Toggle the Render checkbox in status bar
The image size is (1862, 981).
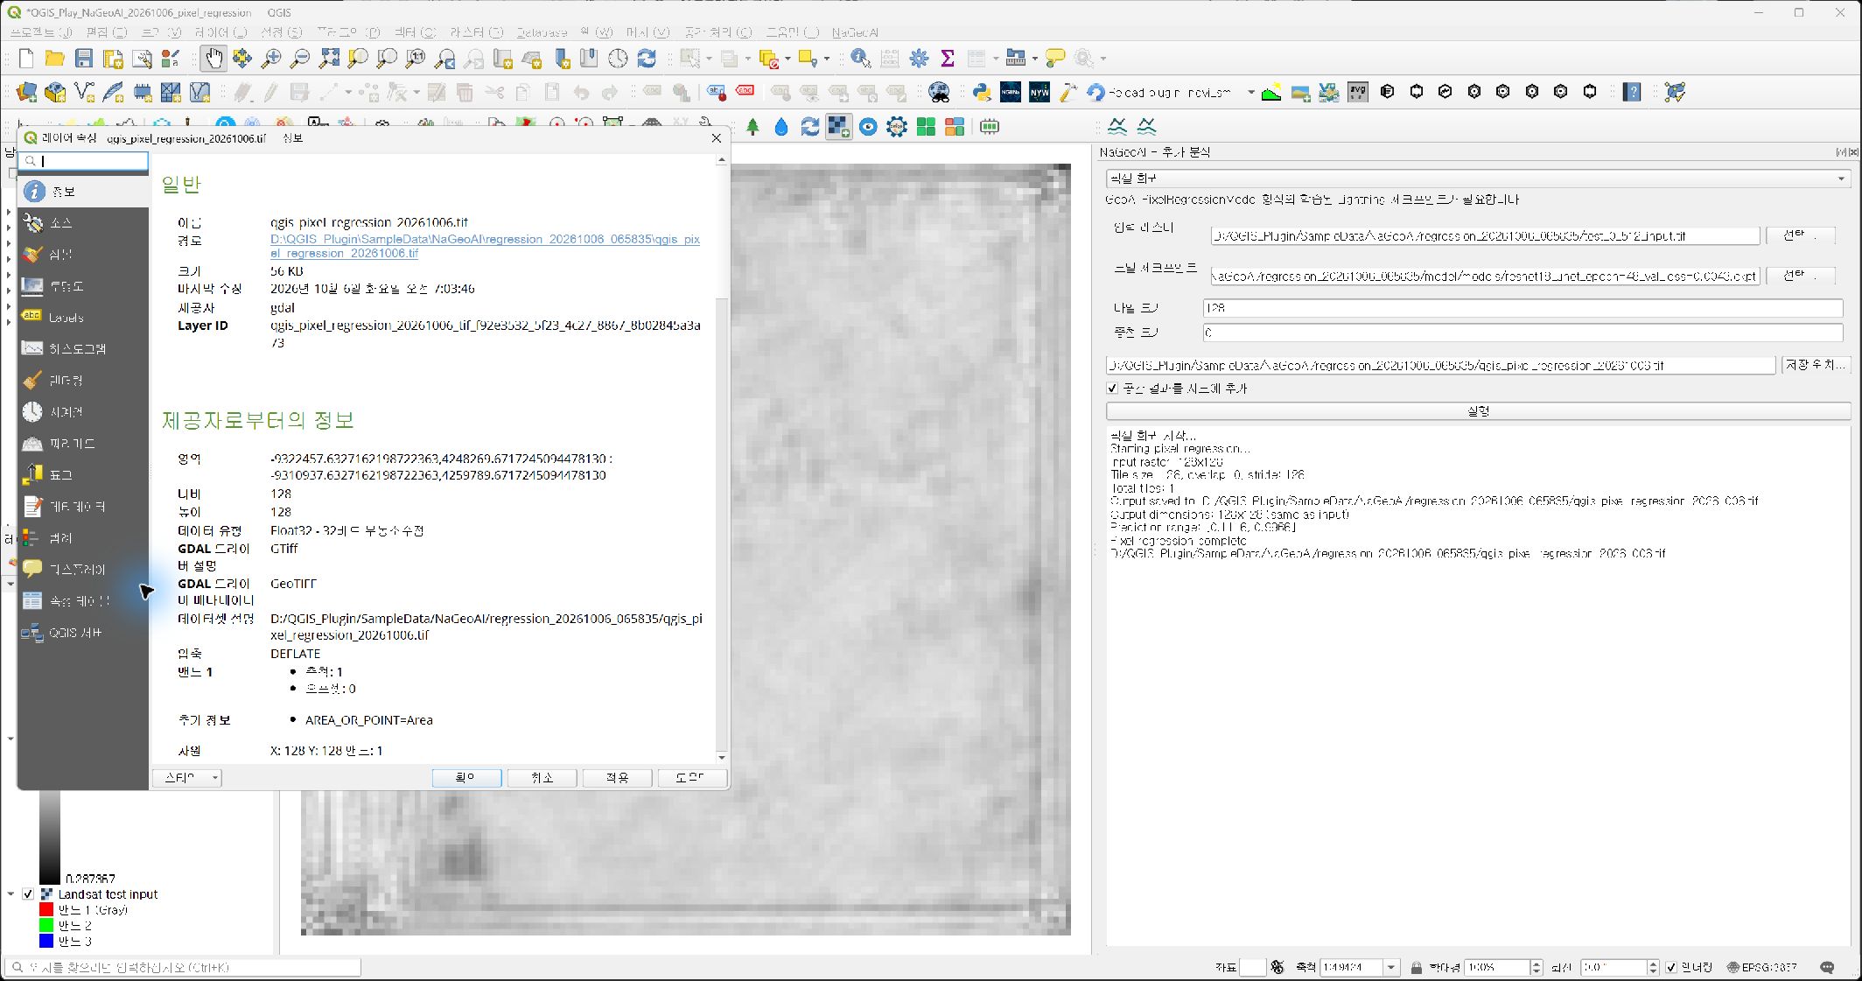1672,967
